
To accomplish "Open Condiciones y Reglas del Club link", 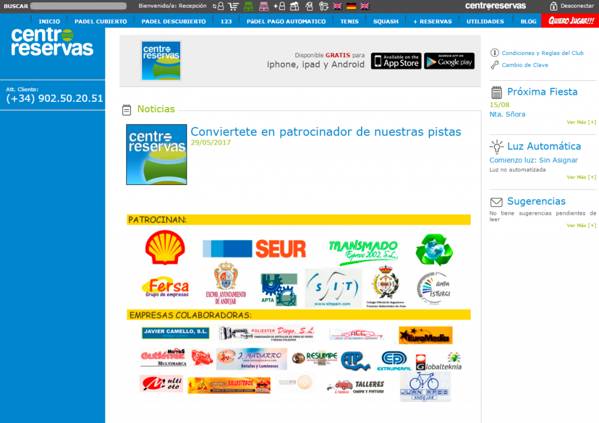I will [x=542, y=53].
